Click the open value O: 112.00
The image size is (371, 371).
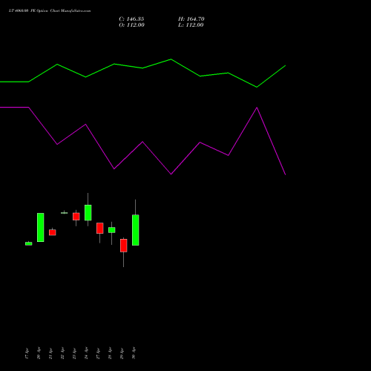(x=131, y=25)
